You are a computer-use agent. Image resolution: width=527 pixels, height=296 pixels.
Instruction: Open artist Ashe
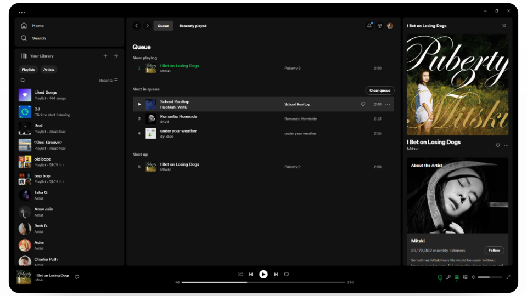pyautogui.click(x=70, y=246)
